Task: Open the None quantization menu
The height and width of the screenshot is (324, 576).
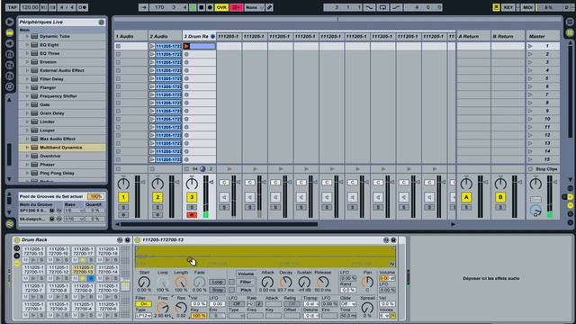Action: (x=254, y=7)
